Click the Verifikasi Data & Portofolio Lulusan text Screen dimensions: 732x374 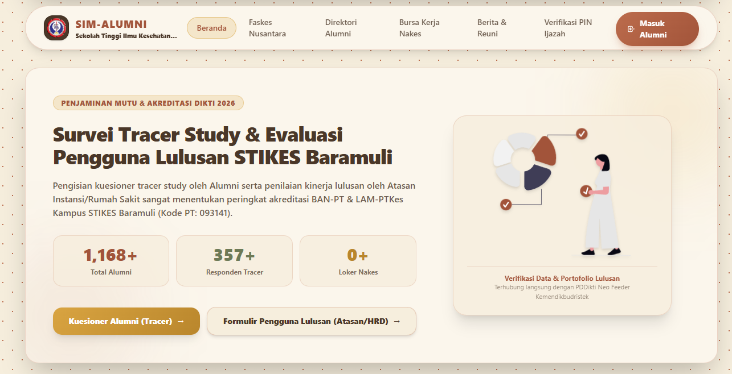[562, 279]
